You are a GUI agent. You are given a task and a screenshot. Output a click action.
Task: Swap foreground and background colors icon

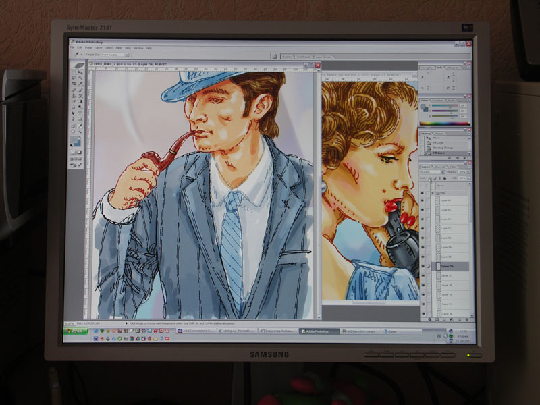click(80, 137)
